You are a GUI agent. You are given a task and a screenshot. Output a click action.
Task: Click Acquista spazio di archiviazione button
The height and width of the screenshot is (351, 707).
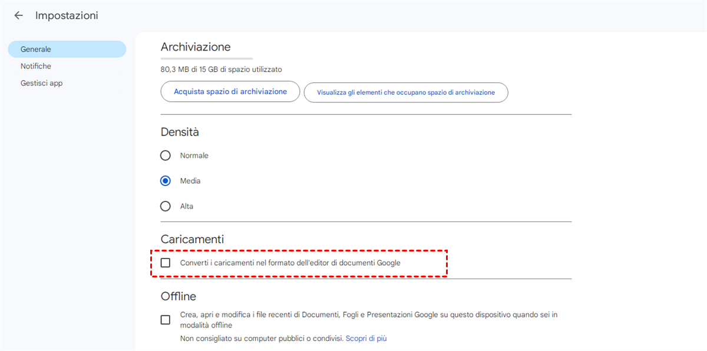point(230,92)
